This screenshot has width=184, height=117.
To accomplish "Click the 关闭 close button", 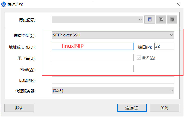I will point(164,108).
